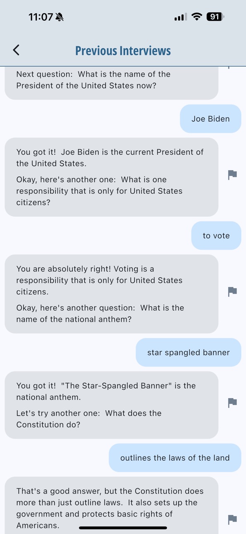Tap the 'What does the Constitution do?' message
This screenshot has height=534, width=246.
(112, 405)
